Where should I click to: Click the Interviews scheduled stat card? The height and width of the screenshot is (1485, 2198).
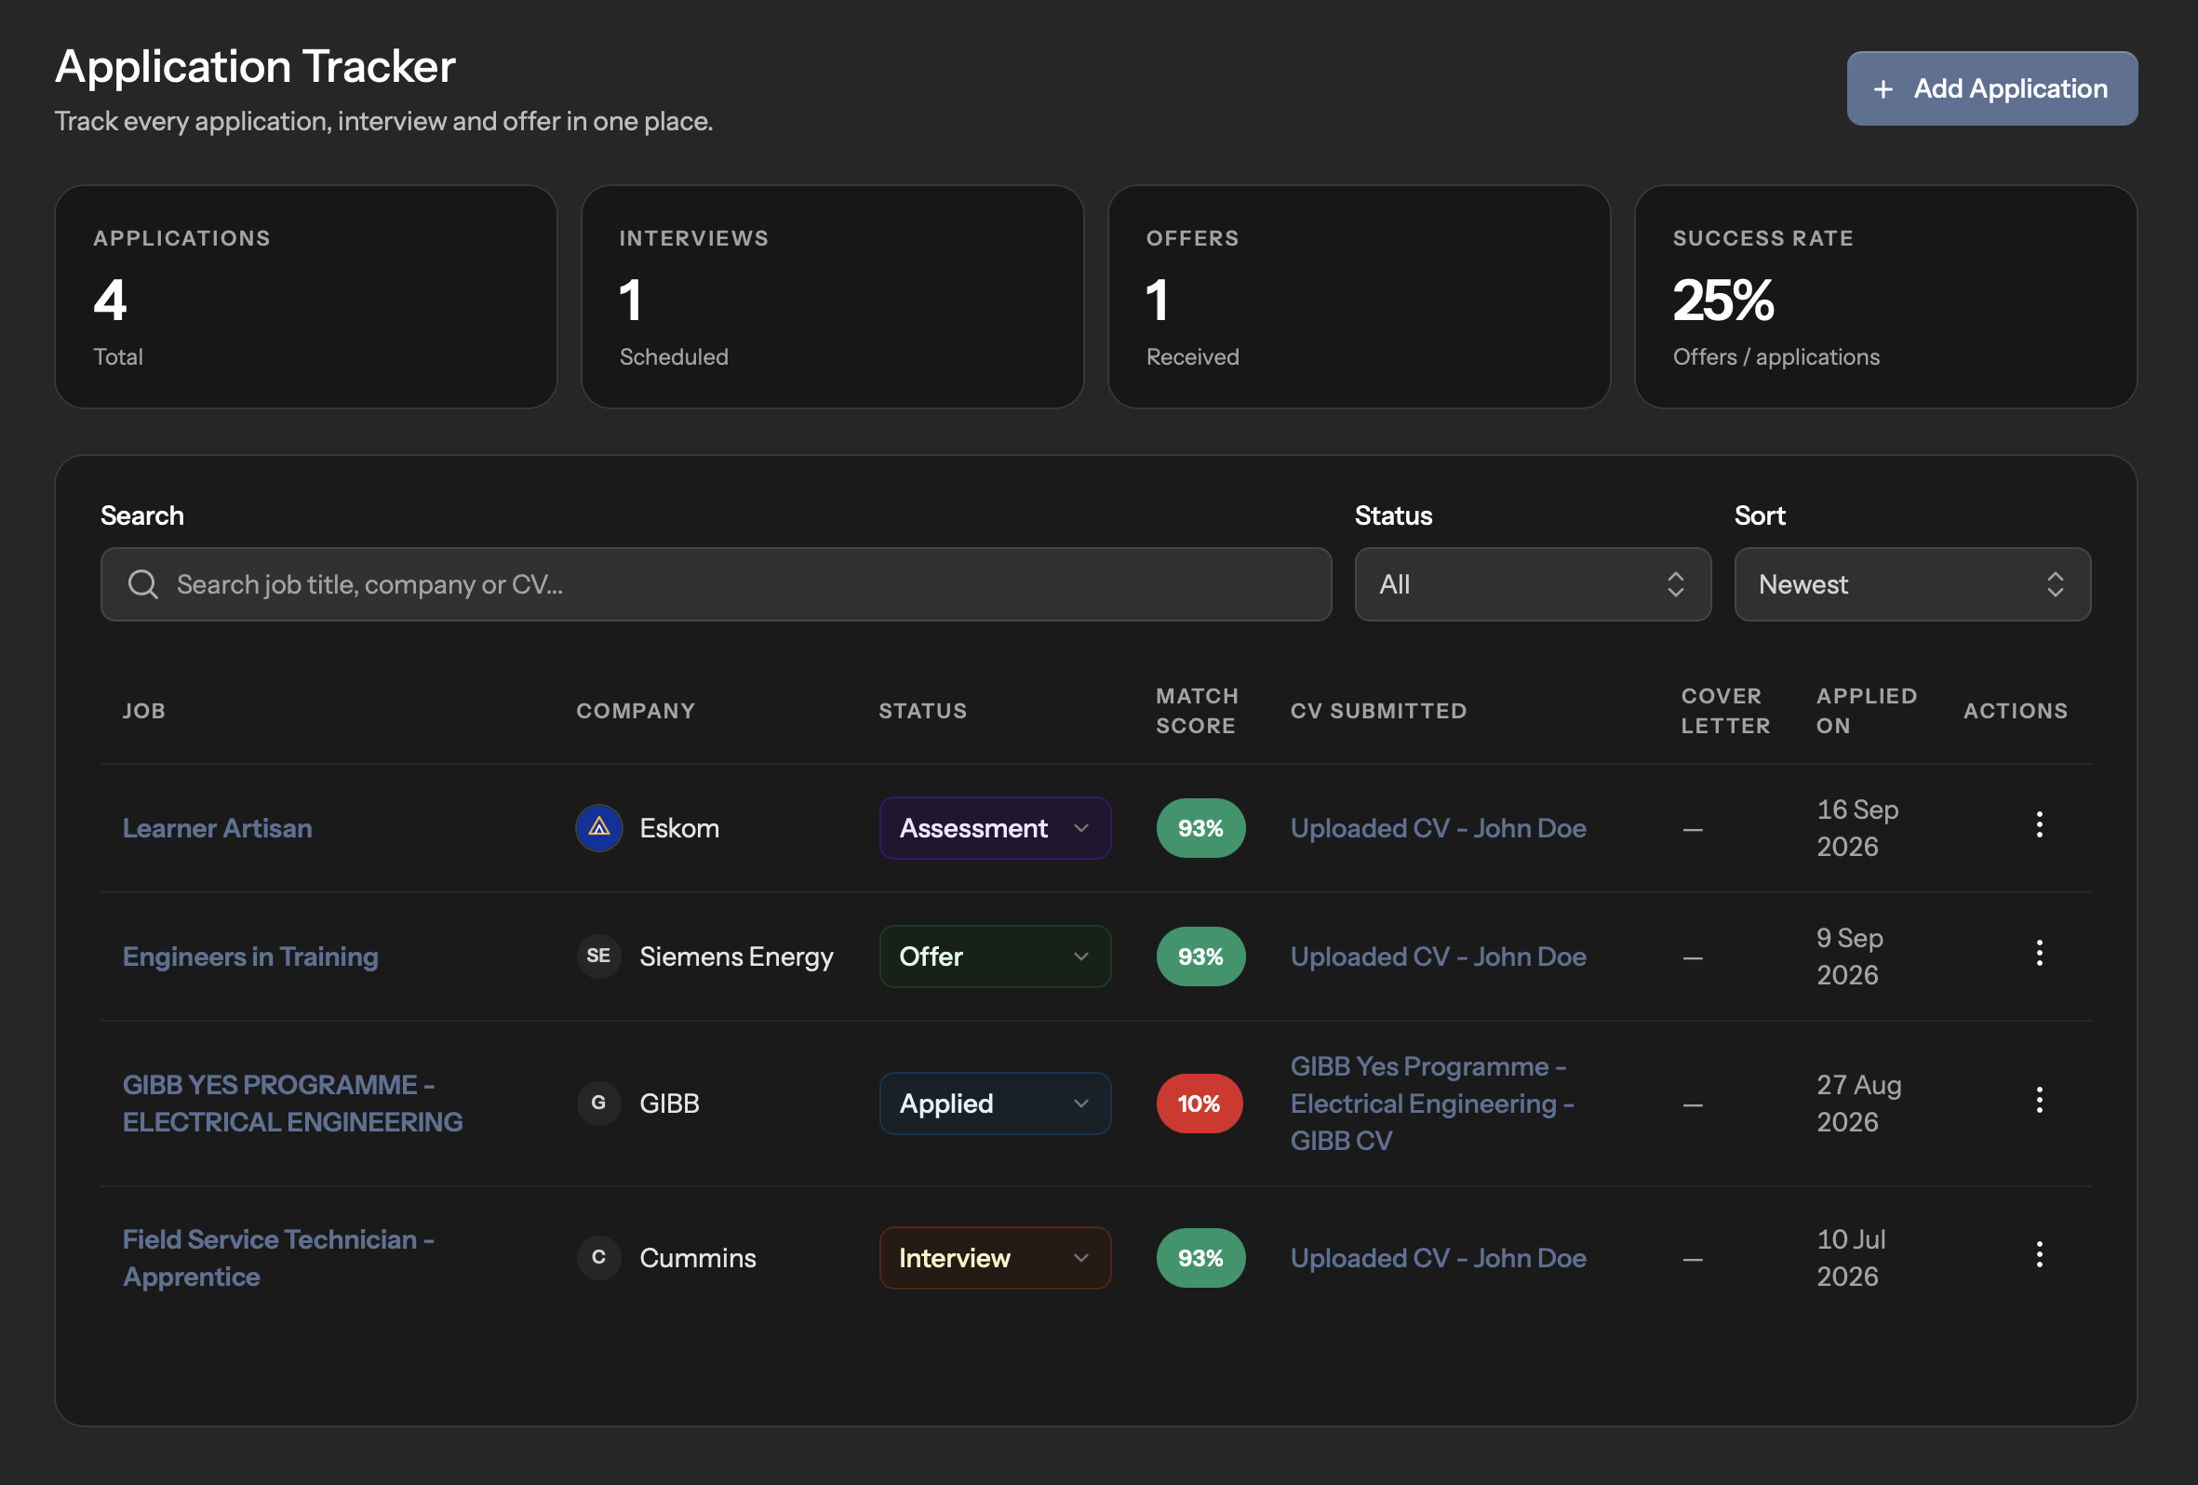point(832,297)
